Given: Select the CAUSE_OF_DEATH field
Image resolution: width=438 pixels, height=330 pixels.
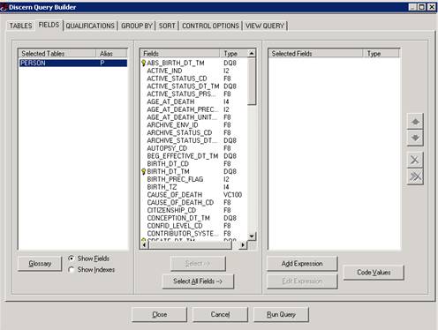Looking at the screenshot, I should [175, 195].
